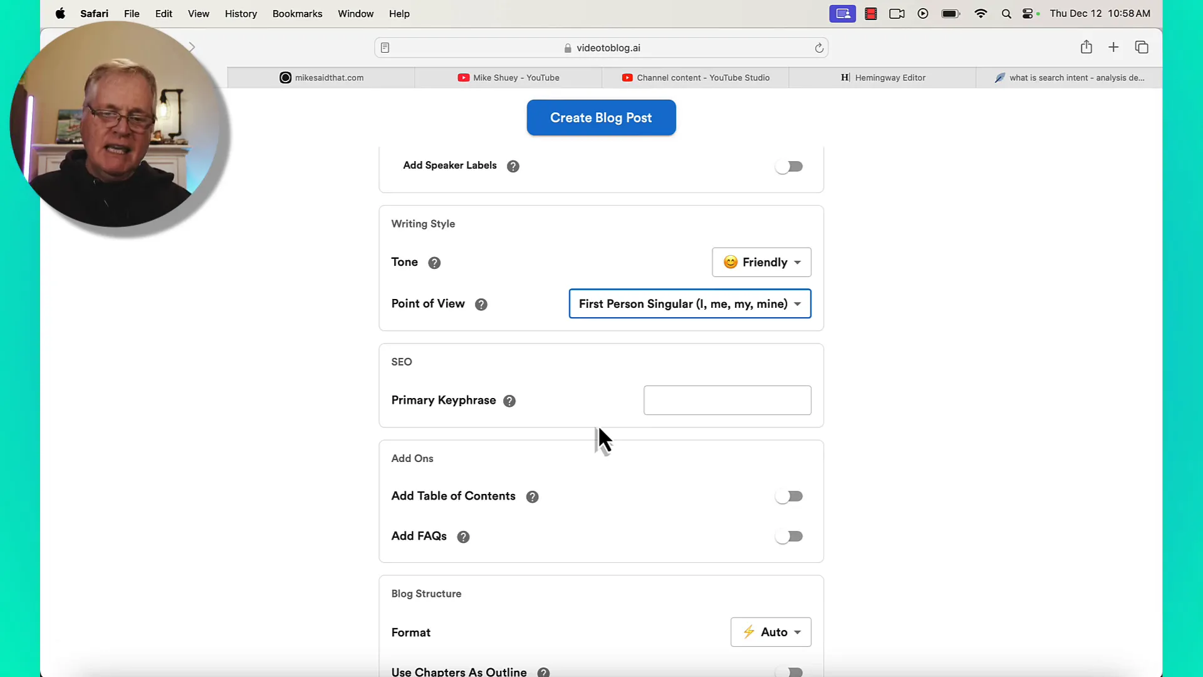This screenshot has height=677, width=1203.
Task: Open Control Center in the menu bar
Action: pos(1028,13)
